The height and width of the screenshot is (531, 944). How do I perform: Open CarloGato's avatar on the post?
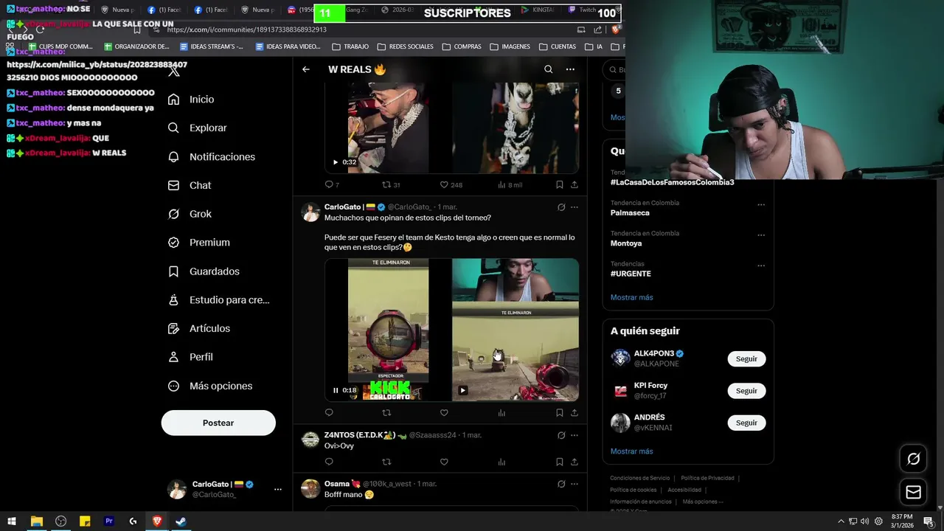(x=310, y=212)
